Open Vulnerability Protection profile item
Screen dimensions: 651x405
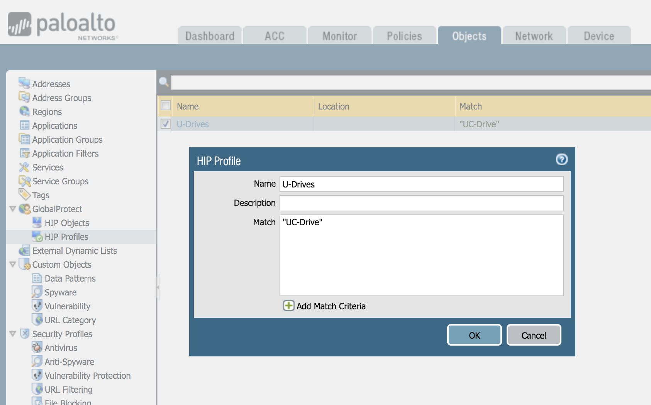[x=88, y=376]
